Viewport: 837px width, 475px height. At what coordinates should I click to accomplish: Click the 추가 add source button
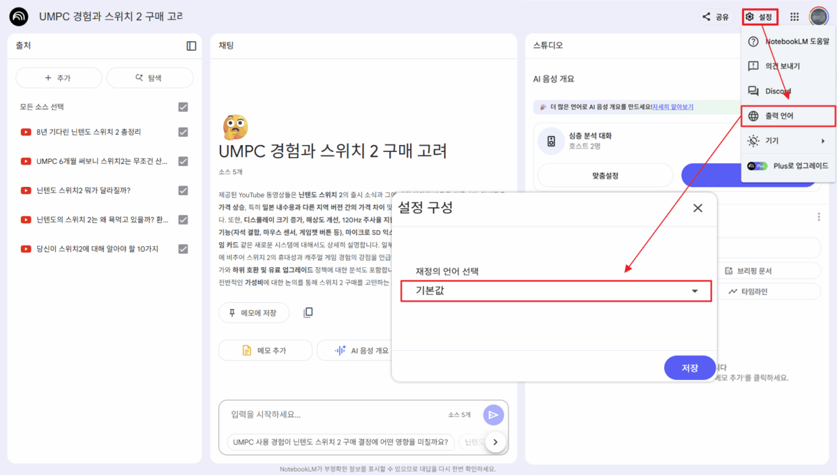59,78
